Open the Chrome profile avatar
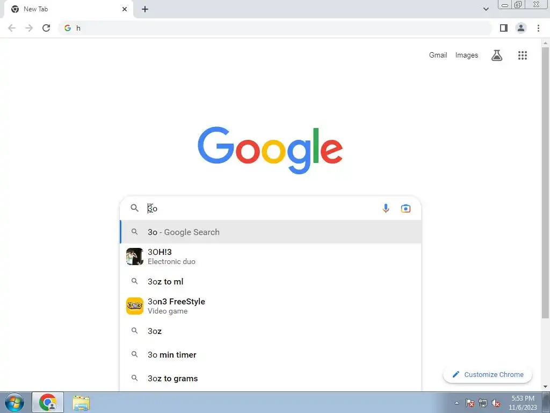 click(x=521, y=28)
